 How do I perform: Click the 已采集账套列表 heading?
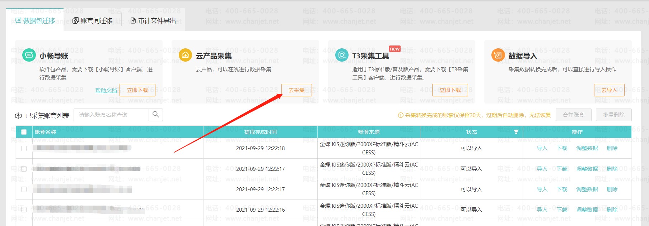pos(47,116)
